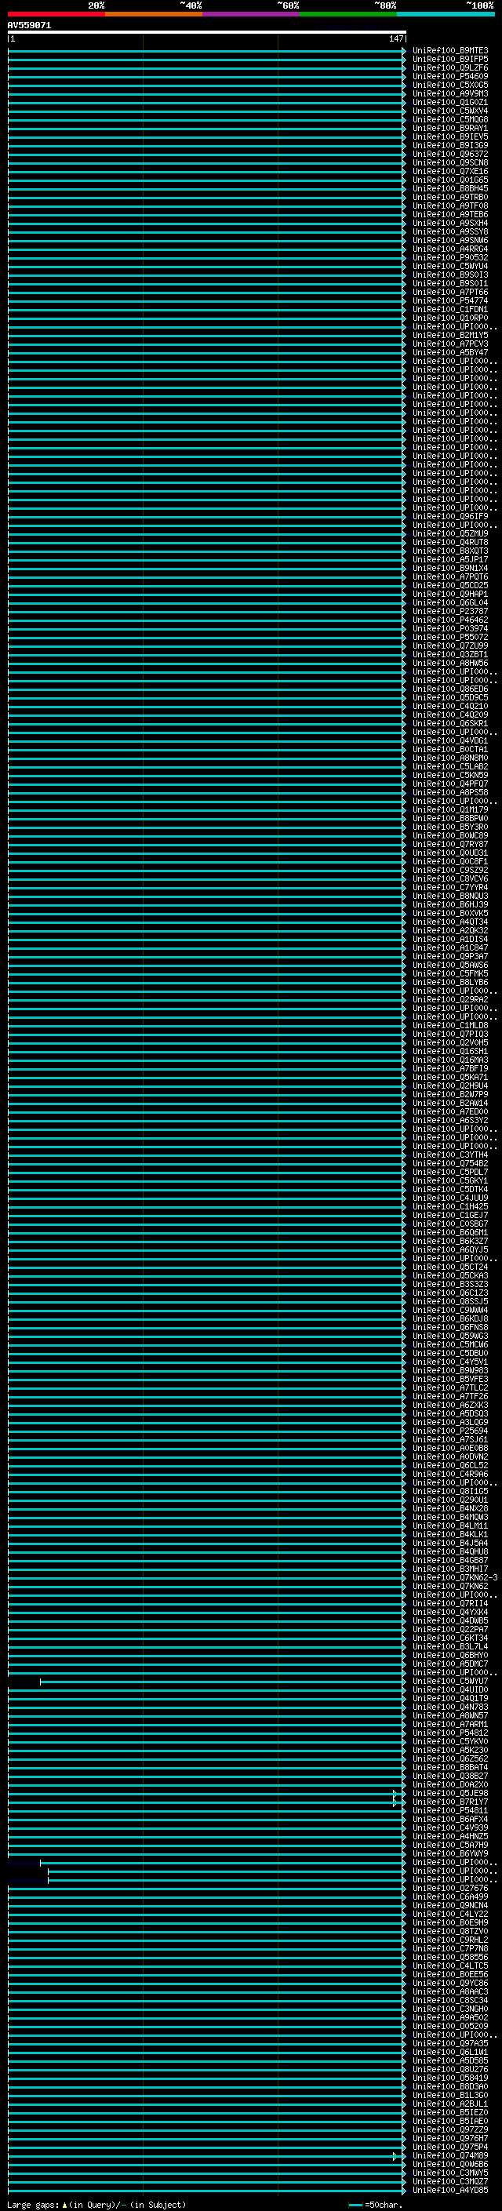Select hit label UniRef100_B2M1Y5

click(450, 336)
